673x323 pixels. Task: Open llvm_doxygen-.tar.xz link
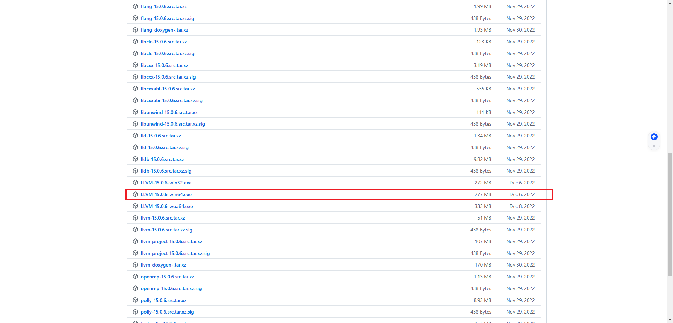163,265
